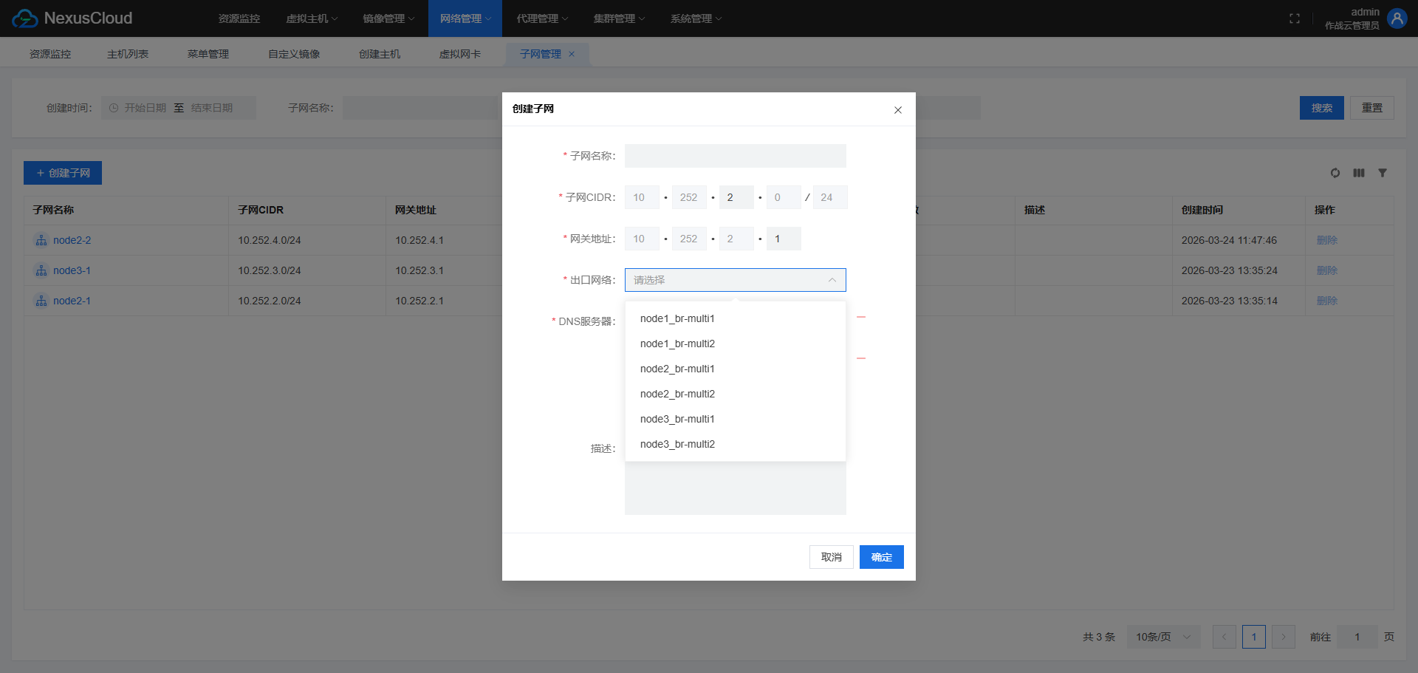Screen dimensions: 1418x673
Task: Click the 子网名称 input in dialog
Action: click(735, 156)
